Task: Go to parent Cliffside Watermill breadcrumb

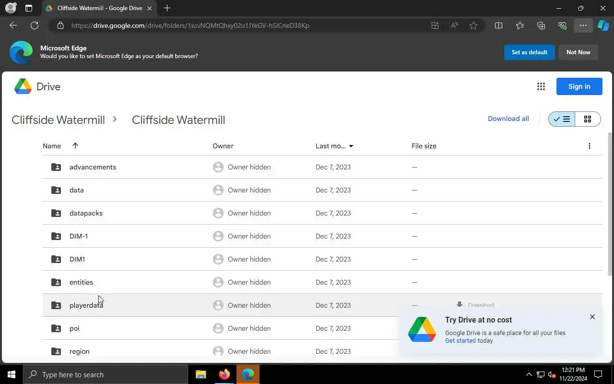Action: click(x=58, y=120)
